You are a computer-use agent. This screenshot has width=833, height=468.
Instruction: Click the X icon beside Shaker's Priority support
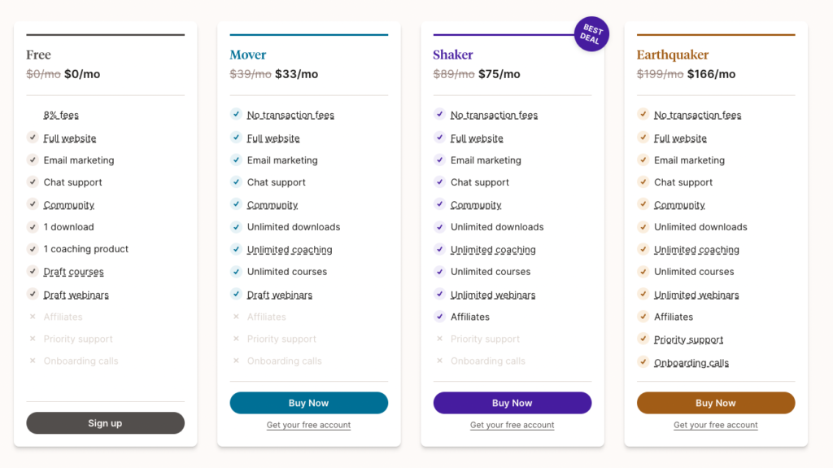click(x=439, y=339)
